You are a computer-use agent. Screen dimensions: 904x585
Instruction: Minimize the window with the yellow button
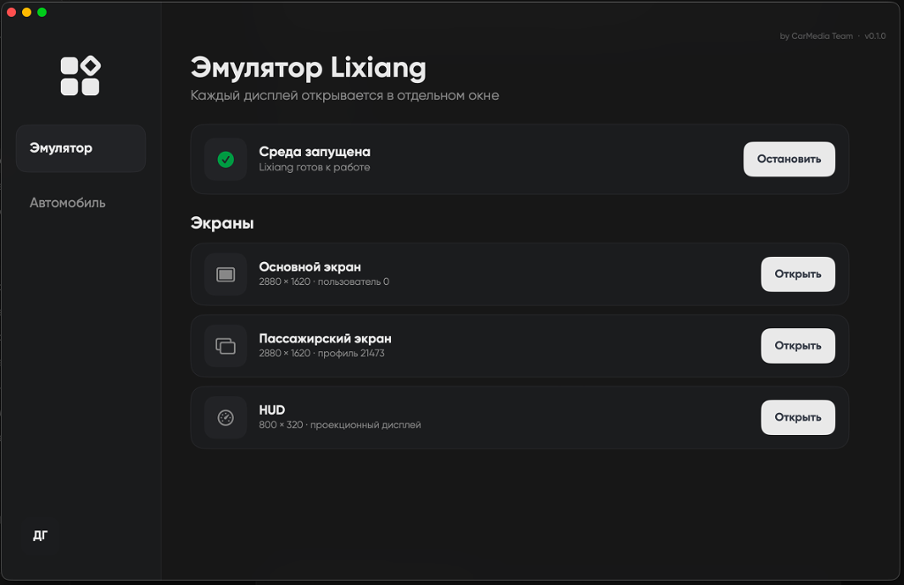(x=26, y=12)
